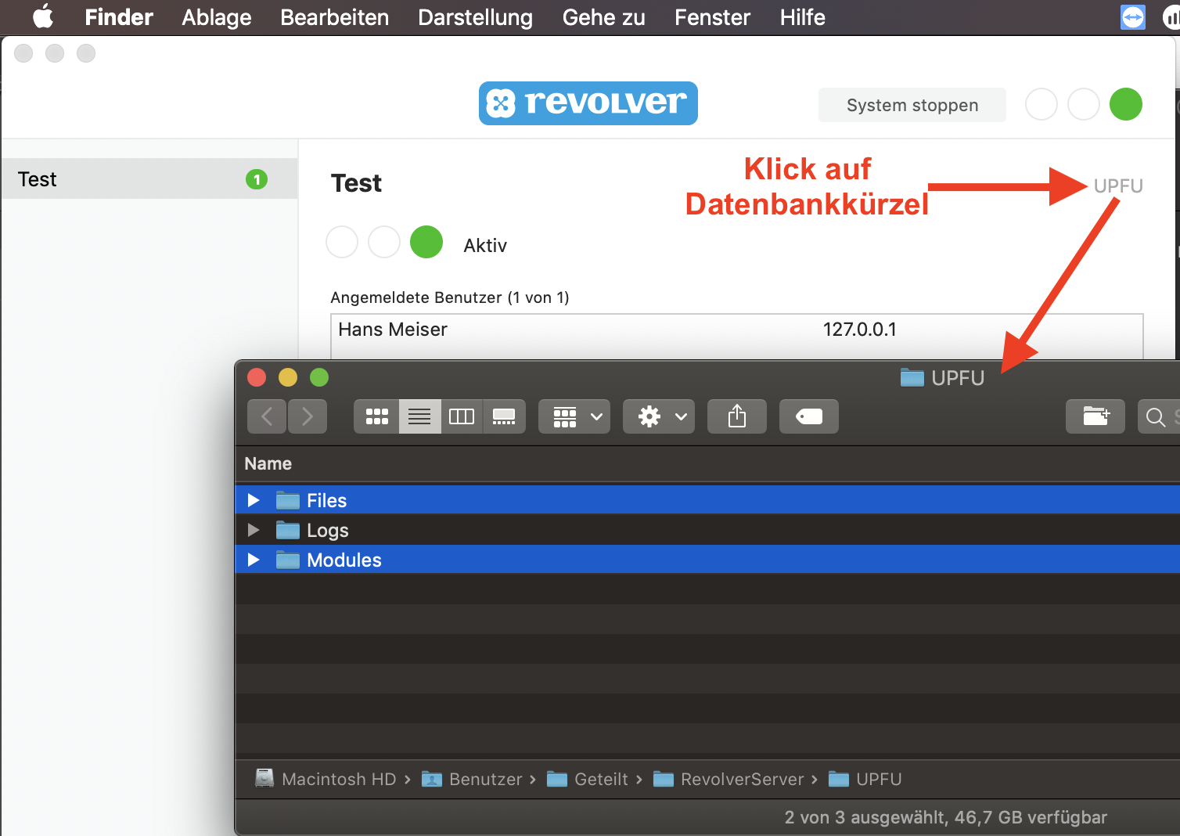Open the Ablage menu
1180x836 pixels.
point(217,17)
